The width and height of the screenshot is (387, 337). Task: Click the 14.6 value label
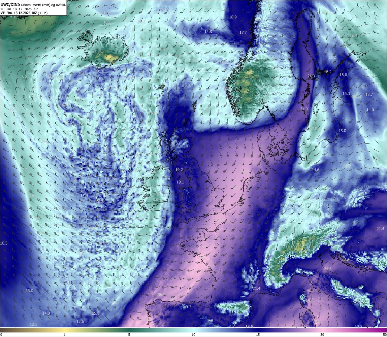pyautogui.click(x=315, y=170)
